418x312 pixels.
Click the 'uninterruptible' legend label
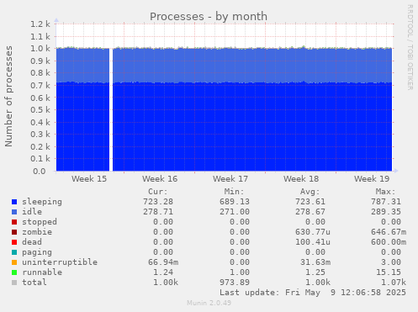pyautogui.click(x=60, y=262)
